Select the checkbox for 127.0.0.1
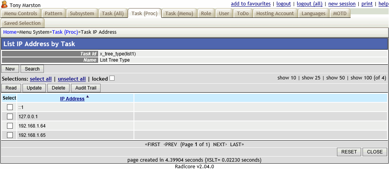This screenshot has width=389, height=169. pos(10,116)
